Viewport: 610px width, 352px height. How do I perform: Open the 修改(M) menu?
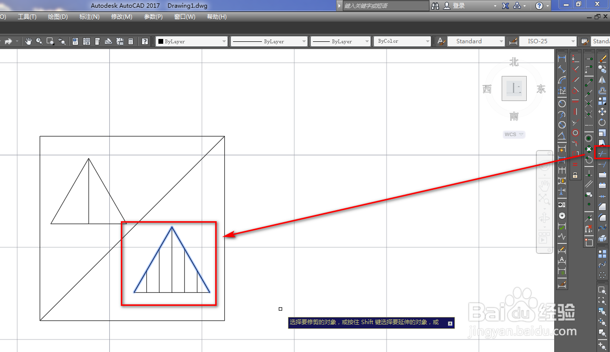pos(121,17)
